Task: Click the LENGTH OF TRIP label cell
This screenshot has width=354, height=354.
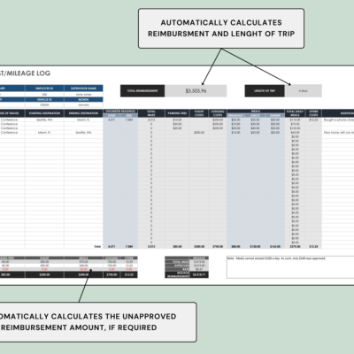Action: 265,91
